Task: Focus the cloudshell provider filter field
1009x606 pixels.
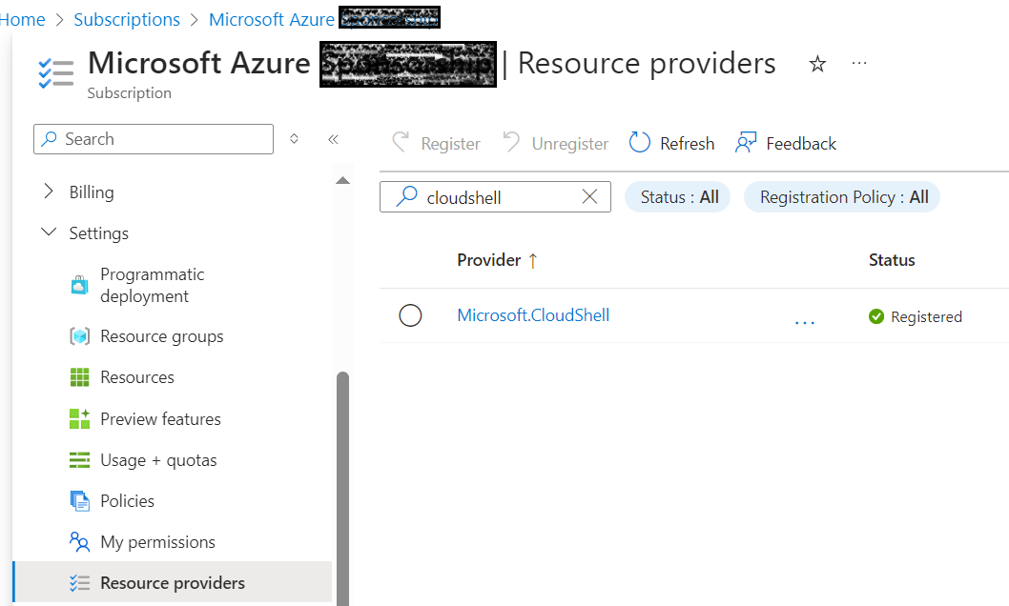Action: pyautogui.click(x=495, y=196)
